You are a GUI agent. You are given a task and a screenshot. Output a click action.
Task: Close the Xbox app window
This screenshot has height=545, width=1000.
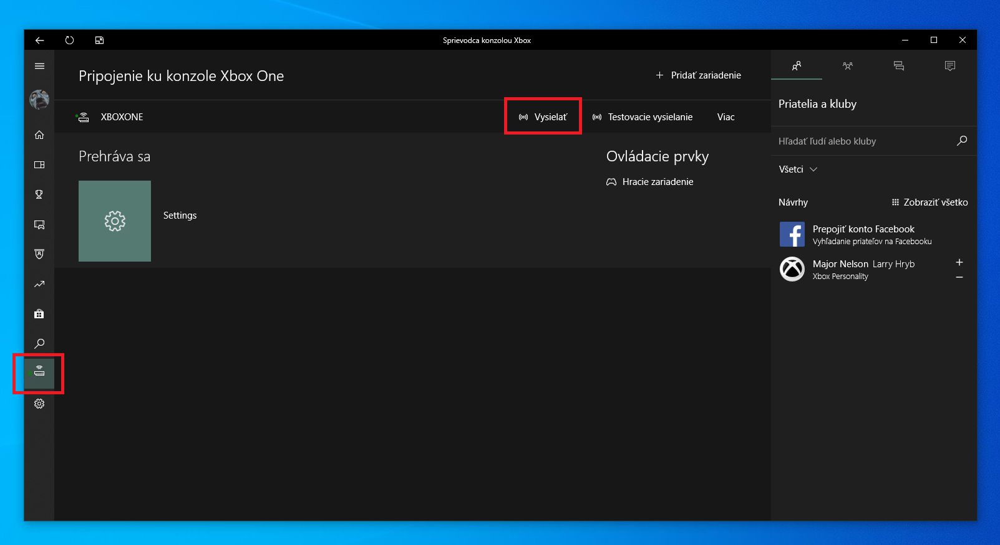(x=963, y=40)
